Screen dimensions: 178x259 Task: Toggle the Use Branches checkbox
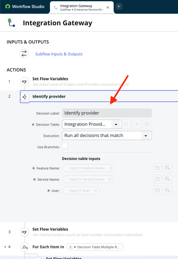pos(65,146)
